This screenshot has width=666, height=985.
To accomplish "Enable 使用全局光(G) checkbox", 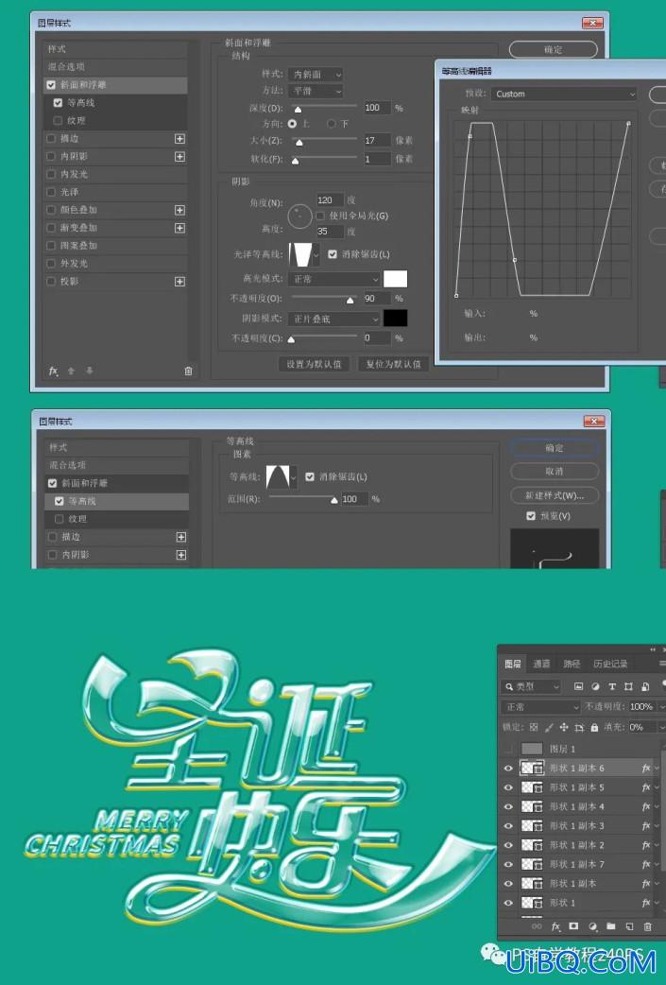I will tap(320, 216).
